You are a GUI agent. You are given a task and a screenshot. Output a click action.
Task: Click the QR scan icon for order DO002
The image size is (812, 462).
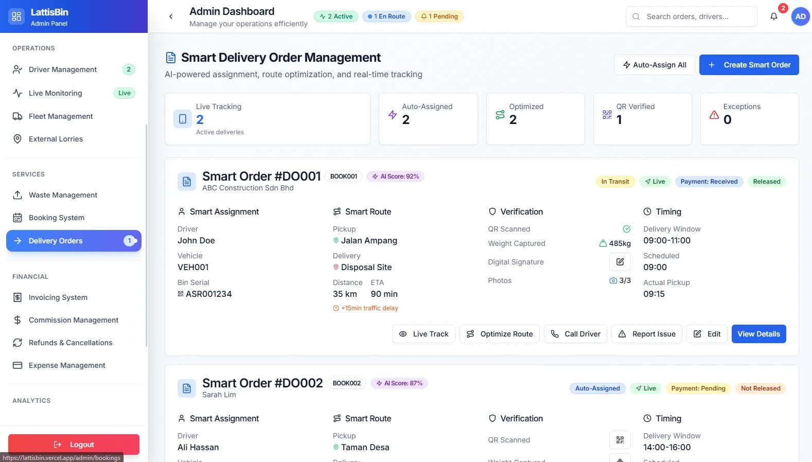[620, 440]
